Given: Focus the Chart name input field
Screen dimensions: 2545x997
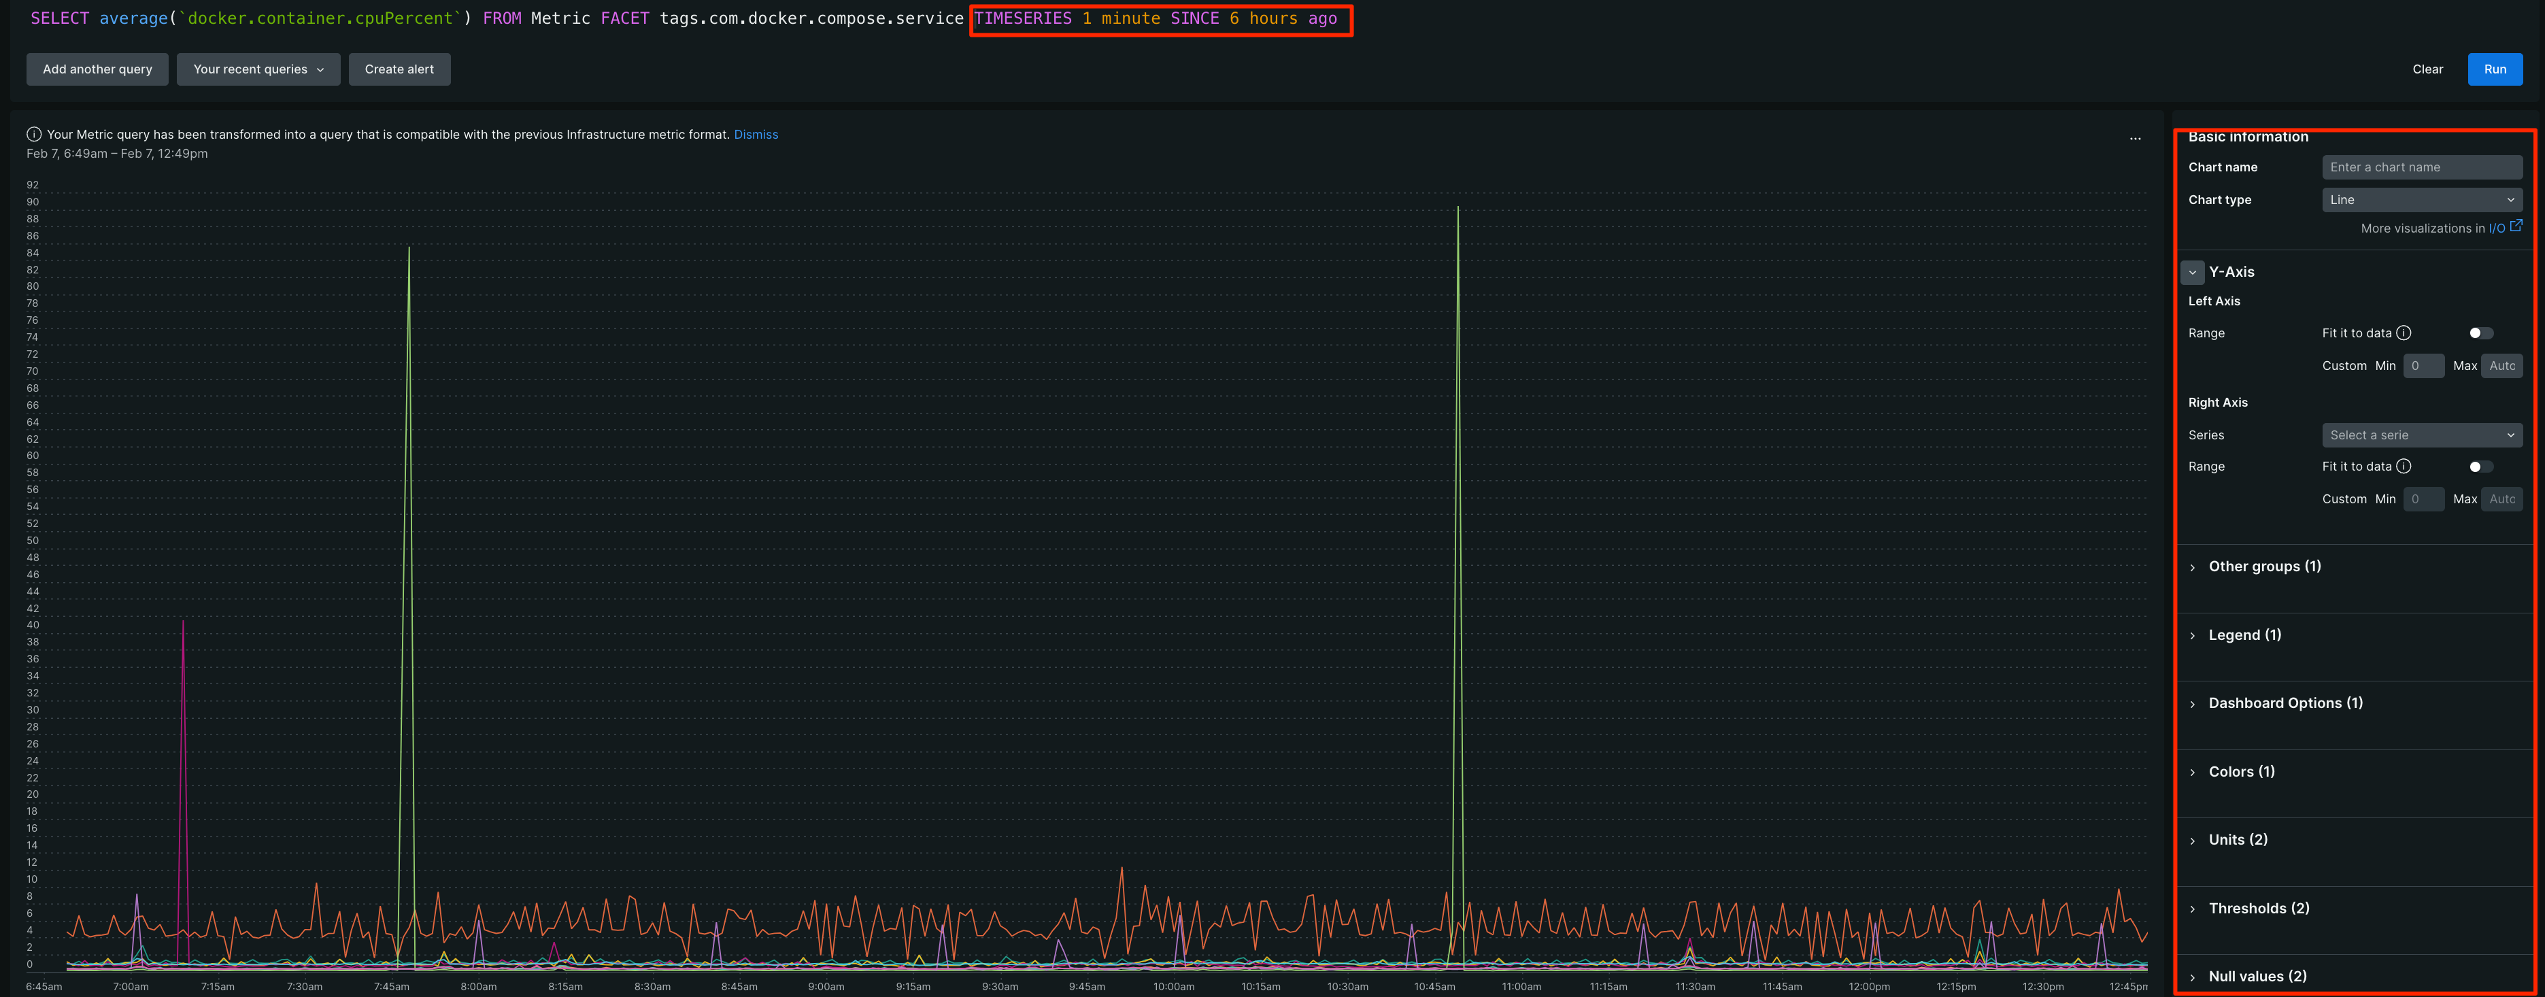Looking at the screenshot, I should click(2421, 167).
